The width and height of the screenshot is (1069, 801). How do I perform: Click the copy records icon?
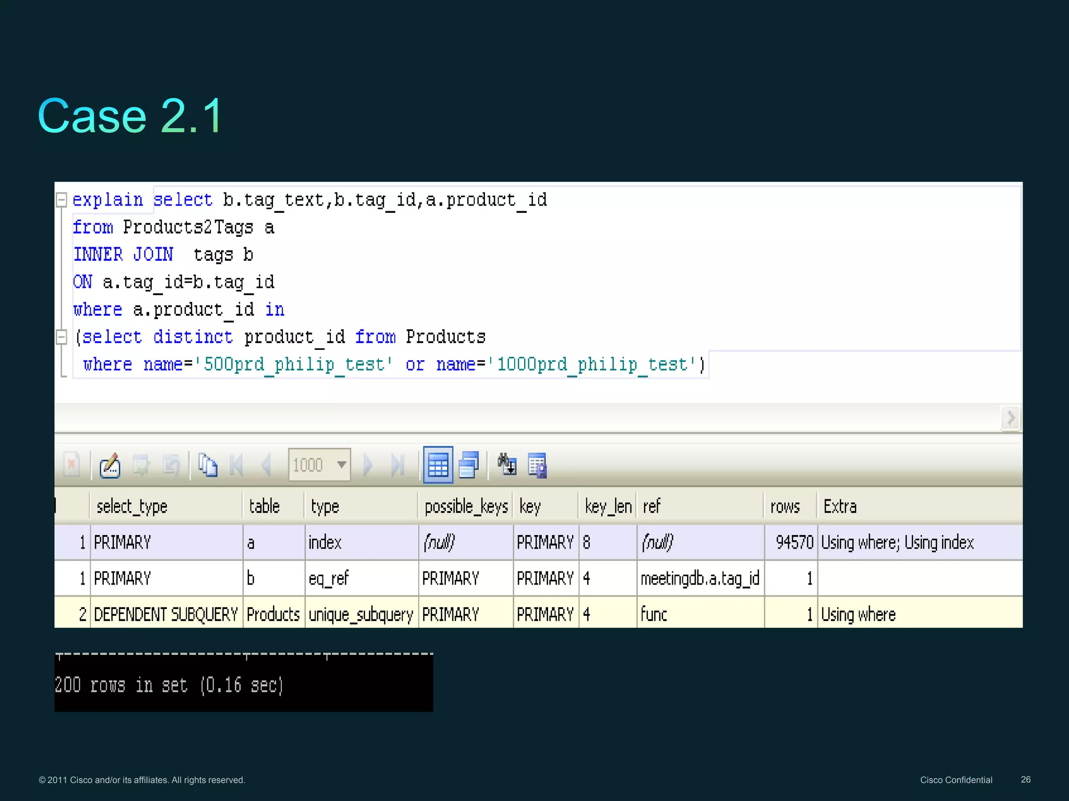point(208,465)
